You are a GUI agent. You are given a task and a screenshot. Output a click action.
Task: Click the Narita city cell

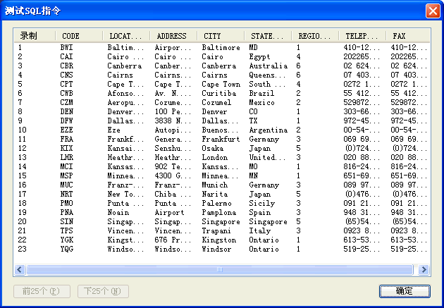215,194
